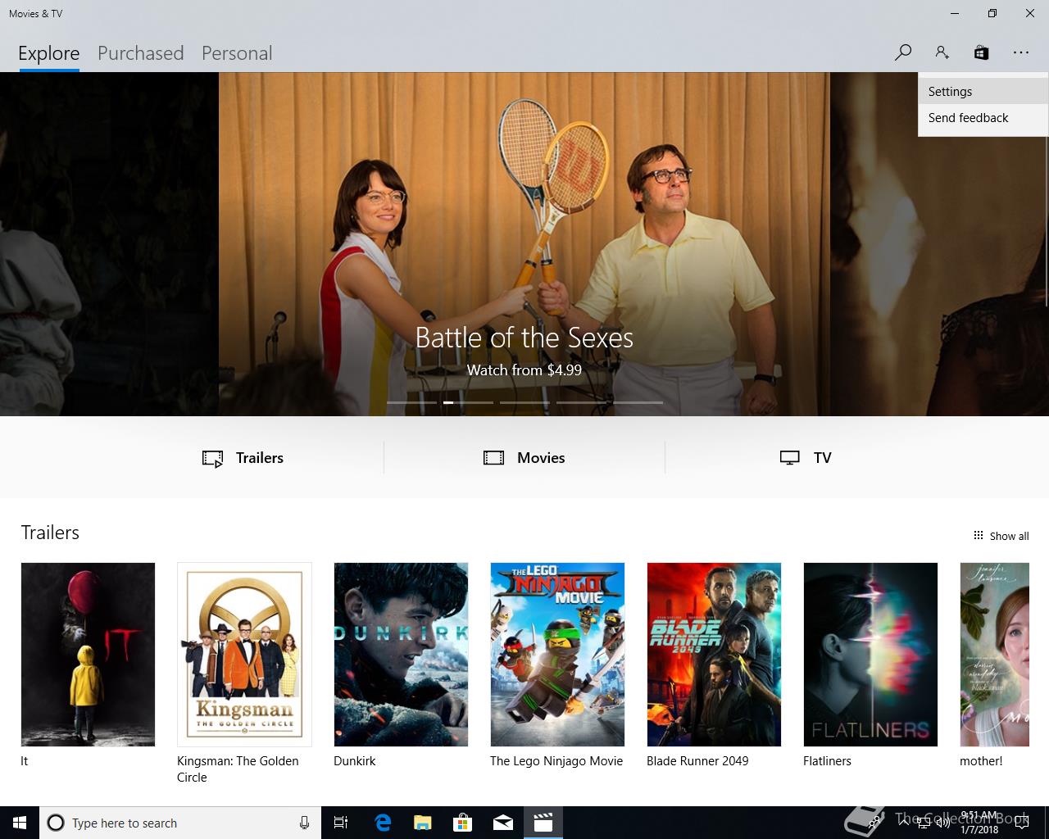Open the Blade Runner 2049 poster
Image resolution: width=1049 pixels, height=839 pixels.
pos(714,655)
